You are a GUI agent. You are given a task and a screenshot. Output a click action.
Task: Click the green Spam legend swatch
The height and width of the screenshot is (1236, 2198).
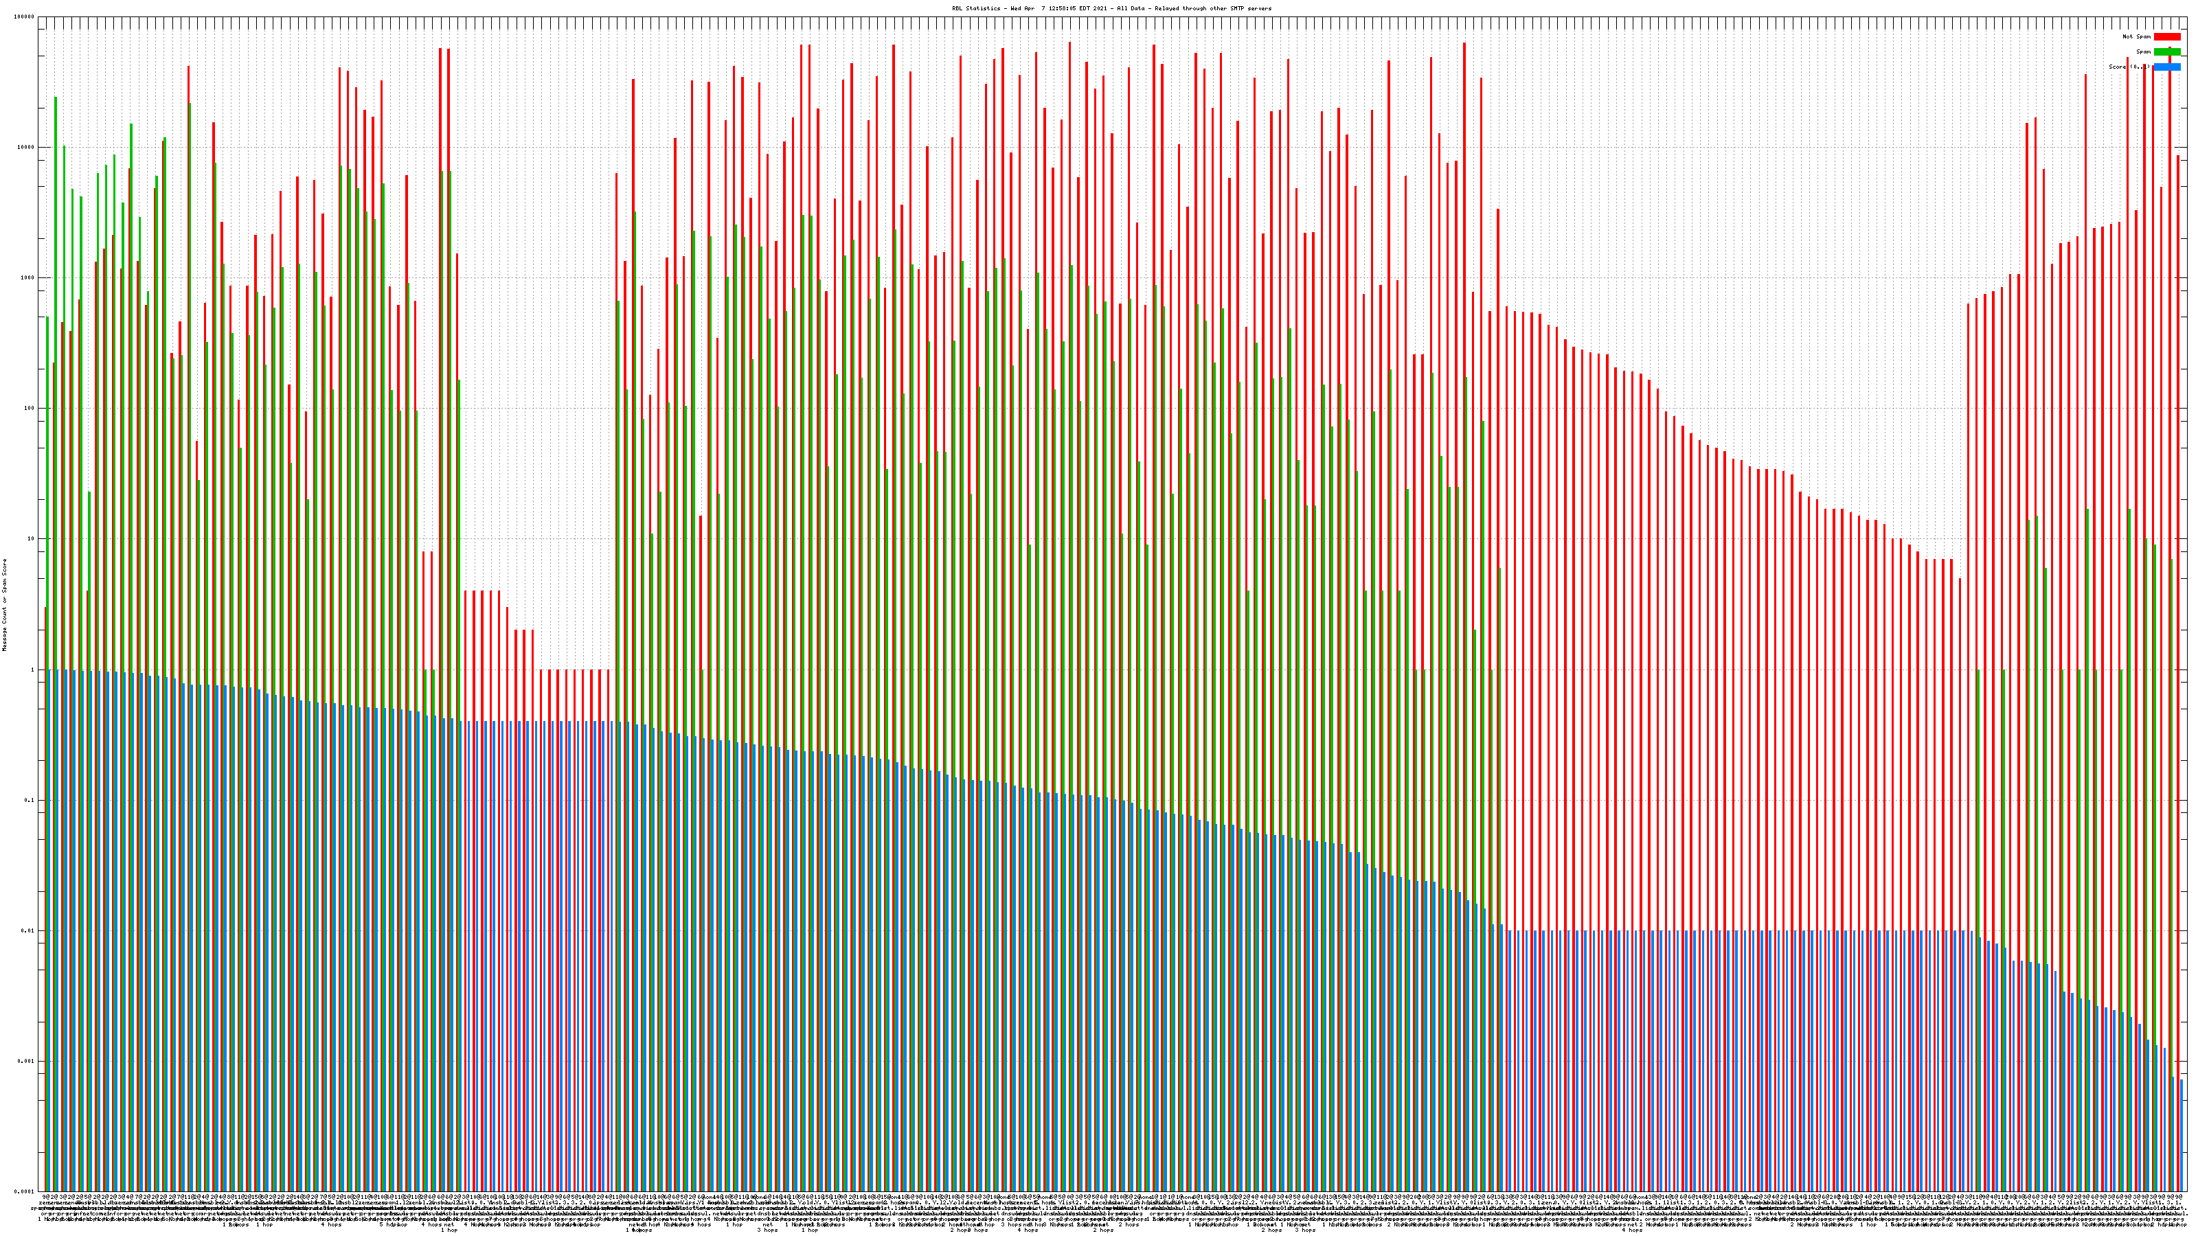pos(2166,52)
